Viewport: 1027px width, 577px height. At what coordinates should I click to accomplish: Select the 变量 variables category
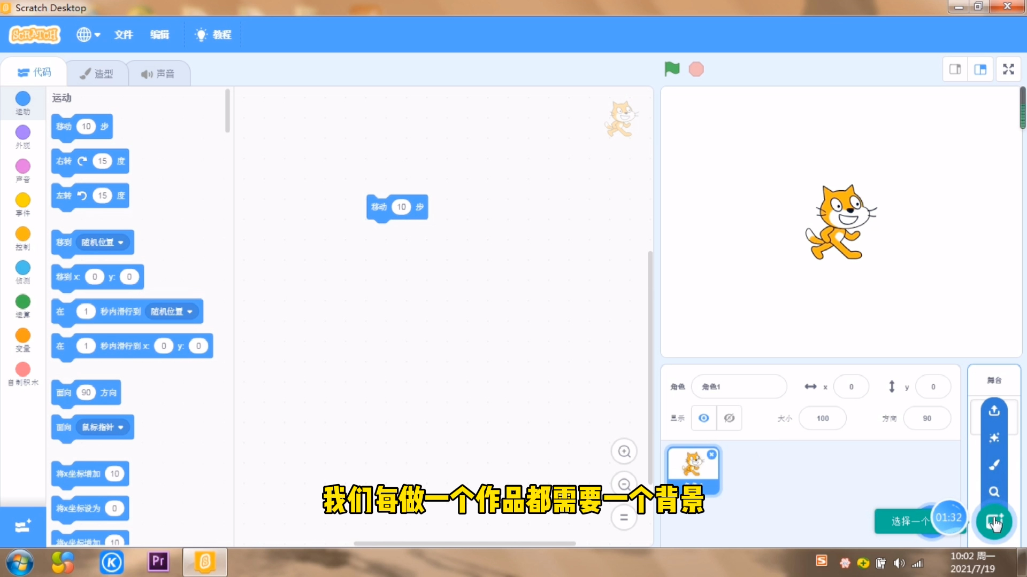[x=22, y=340]
